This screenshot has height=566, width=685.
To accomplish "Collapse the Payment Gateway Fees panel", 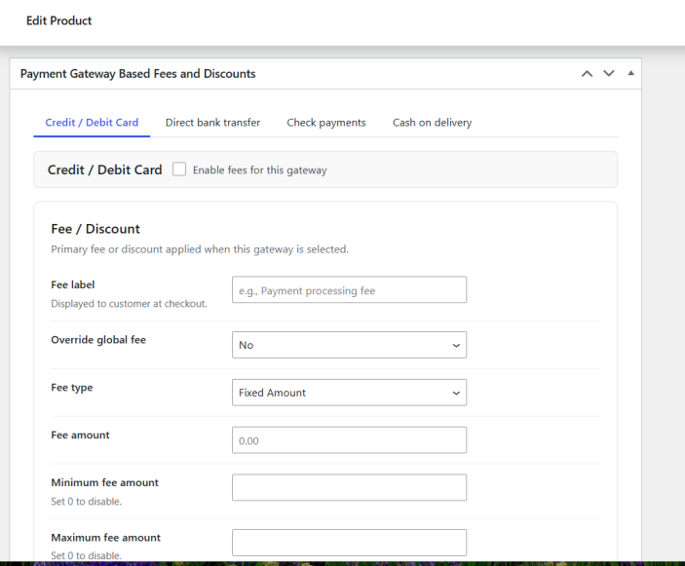I will pyautogui.click(x=630, y=73).
